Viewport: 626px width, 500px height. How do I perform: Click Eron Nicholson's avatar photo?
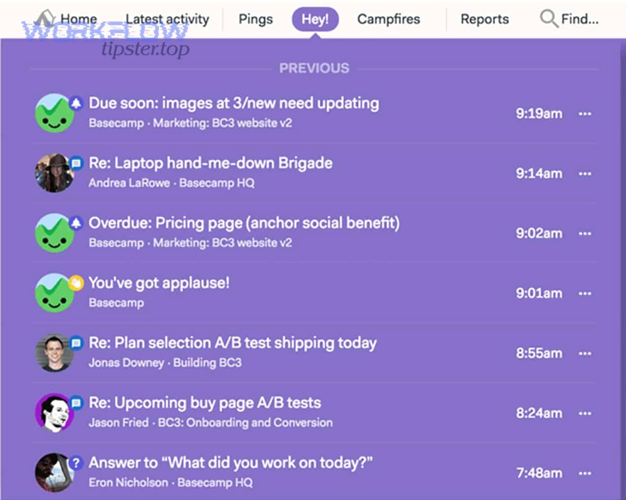[x=55, y=472]
